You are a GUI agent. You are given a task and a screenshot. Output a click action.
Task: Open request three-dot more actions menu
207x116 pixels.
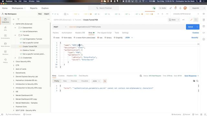pyautogui.click(x=183, y=20)
